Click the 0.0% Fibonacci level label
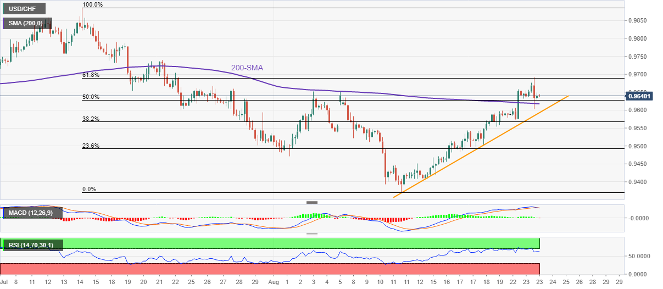The width and height of the screenshot is (663, 289). 89,189
